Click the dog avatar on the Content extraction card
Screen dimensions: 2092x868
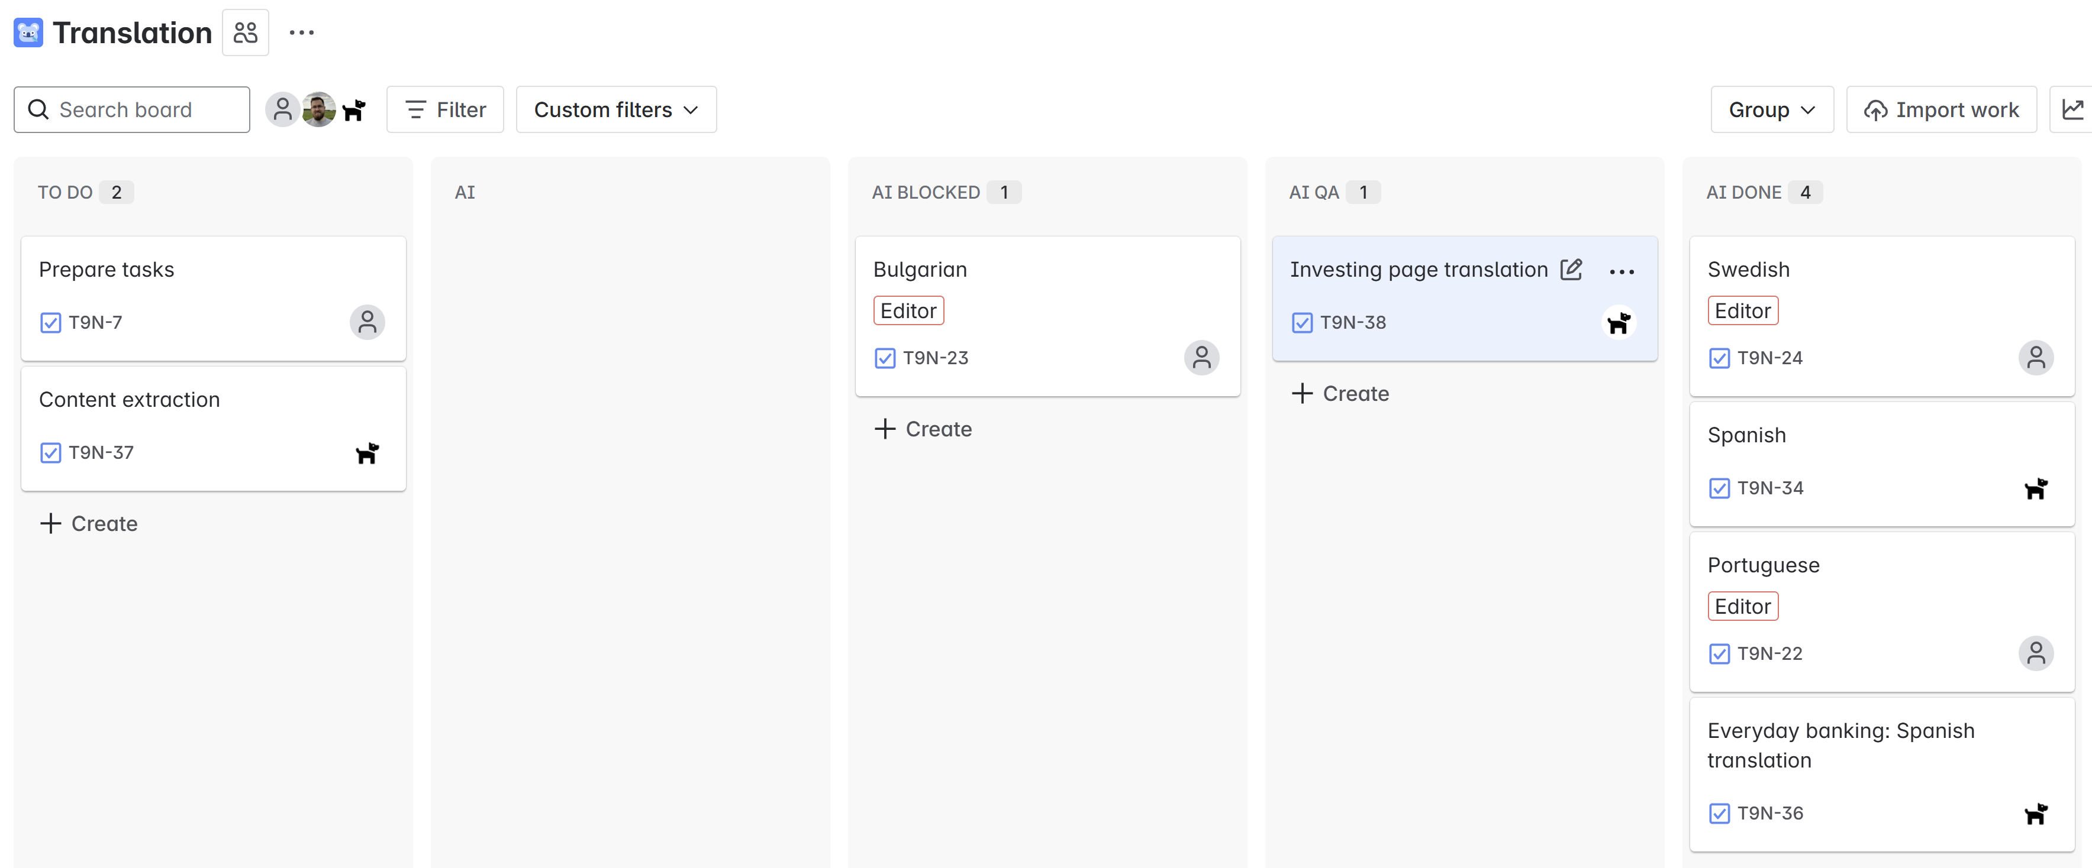coord(368,453)
